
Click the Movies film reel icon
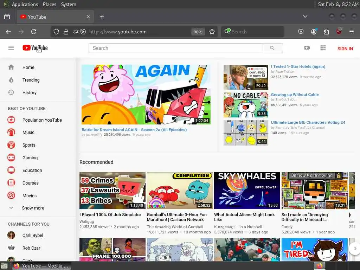pos(11,195)
